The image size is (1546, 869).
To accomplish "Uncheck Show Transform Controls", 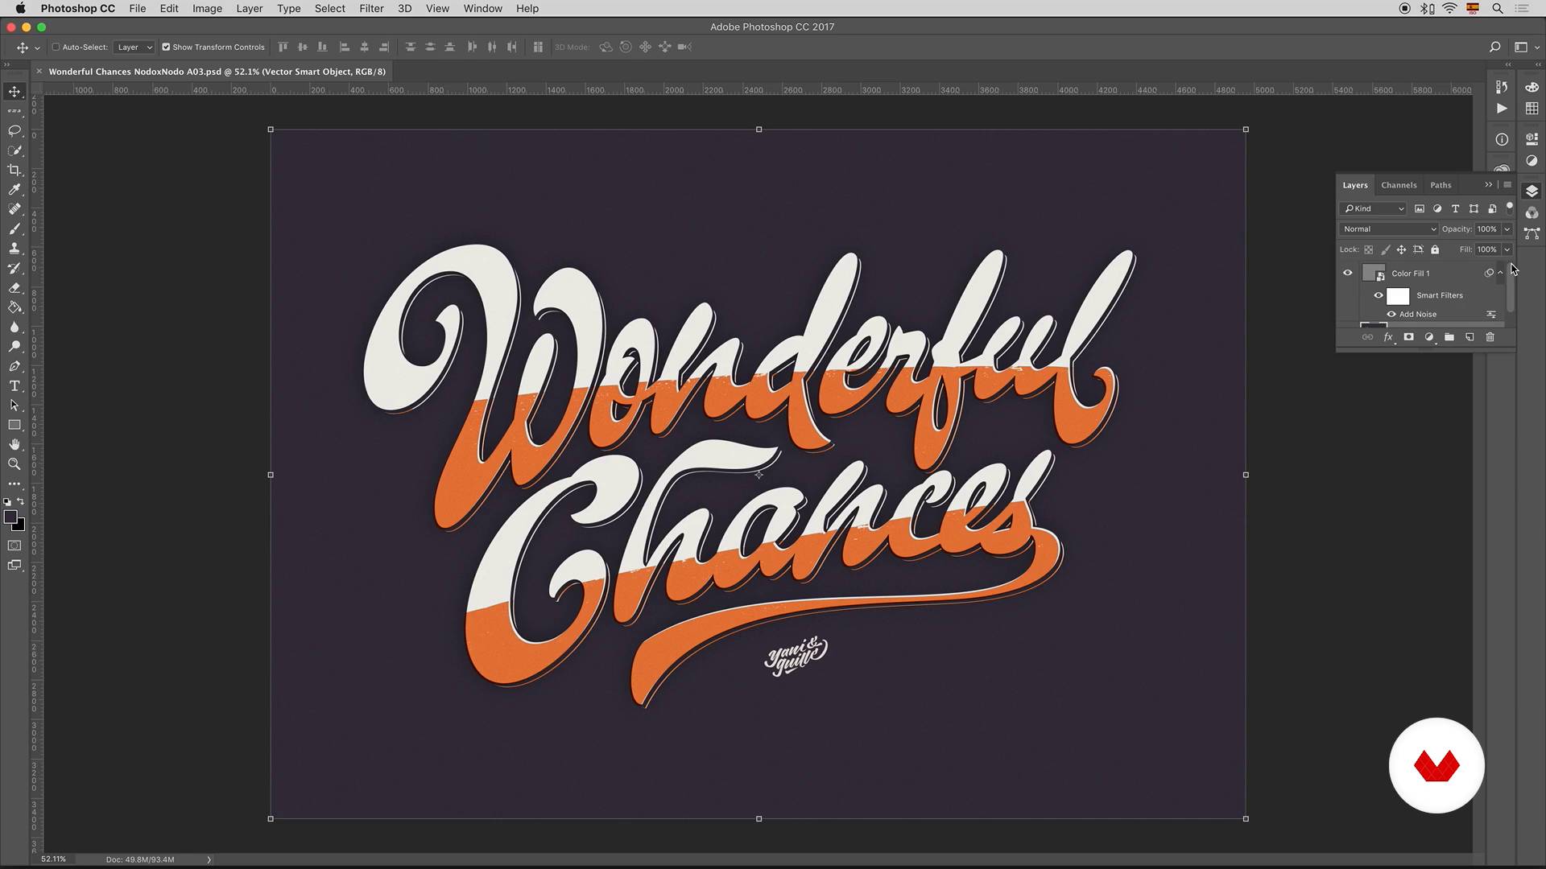I will point(166,47).
